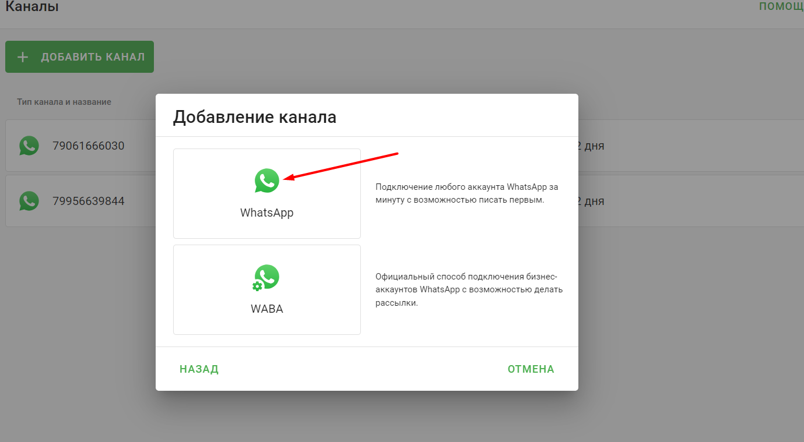Click the WhatsApp card label
The height and width of the screenshot is (442, 804).
(267, 213)
